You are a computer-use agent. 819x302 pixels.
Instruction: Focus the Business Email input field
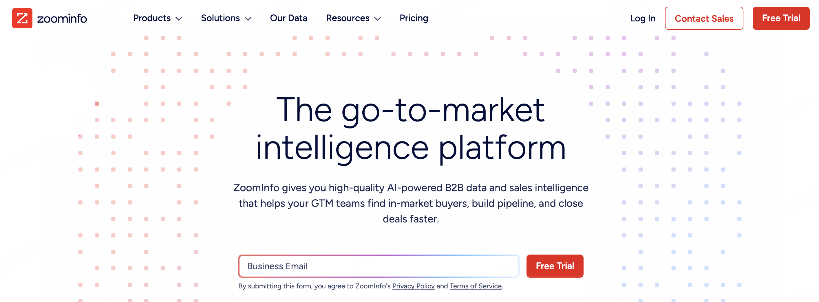click(x=378, y=266)
